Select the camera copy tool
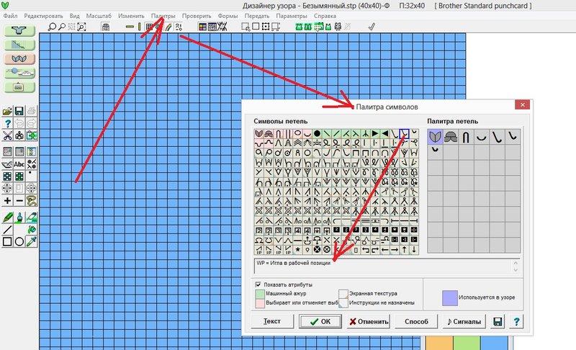Screen dimensions: 576x350 pos(19,135)
